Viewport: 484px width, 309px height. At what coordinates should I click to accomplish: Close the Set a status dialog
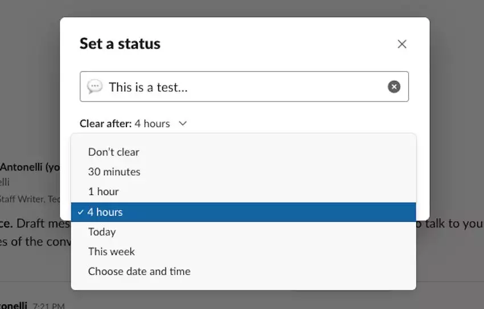(x=402, y=44)
